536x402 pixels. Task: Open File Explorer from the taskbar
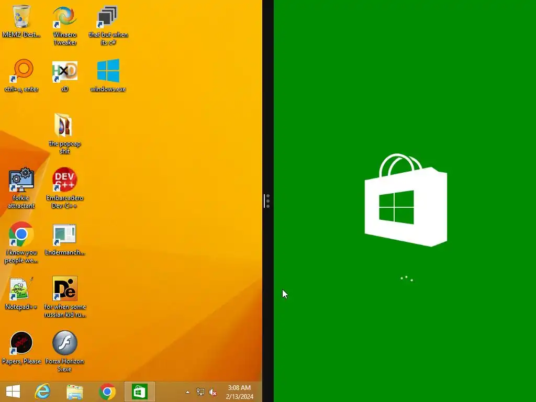(74, 392)
